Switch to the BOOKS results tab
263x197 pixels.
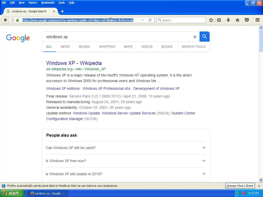[x=167, y=47]
